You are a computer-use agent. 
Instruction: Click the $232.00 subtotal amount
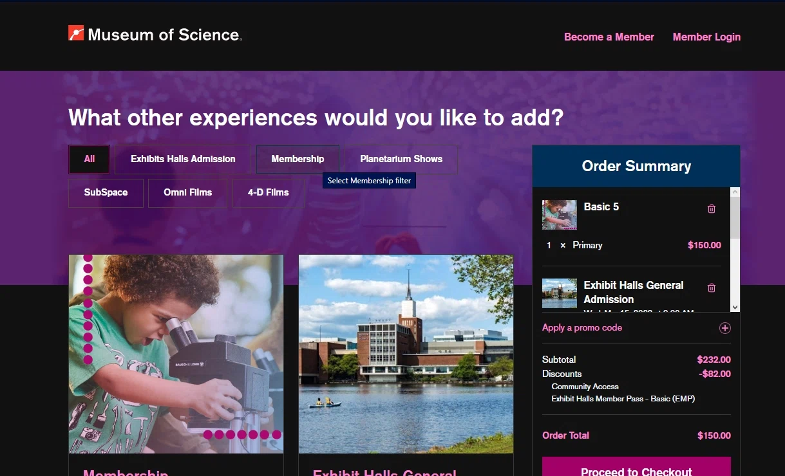pos(714,360)
